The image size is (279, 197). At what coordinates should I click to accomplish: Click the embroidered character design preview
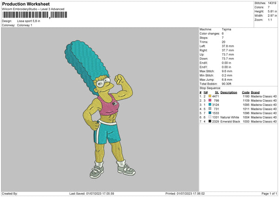pyautogui.click(x=100, y=110)
